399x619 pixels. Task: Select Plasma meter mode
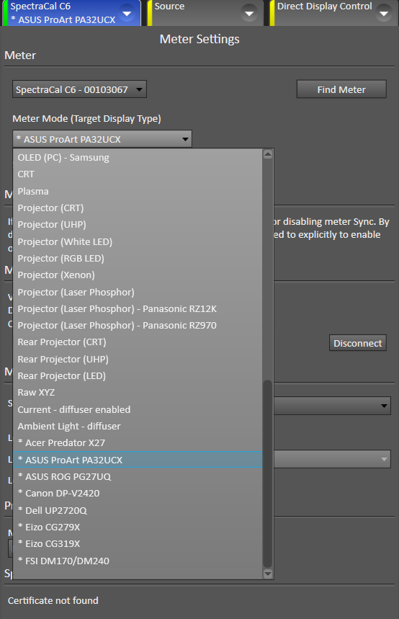coord(138,191)
